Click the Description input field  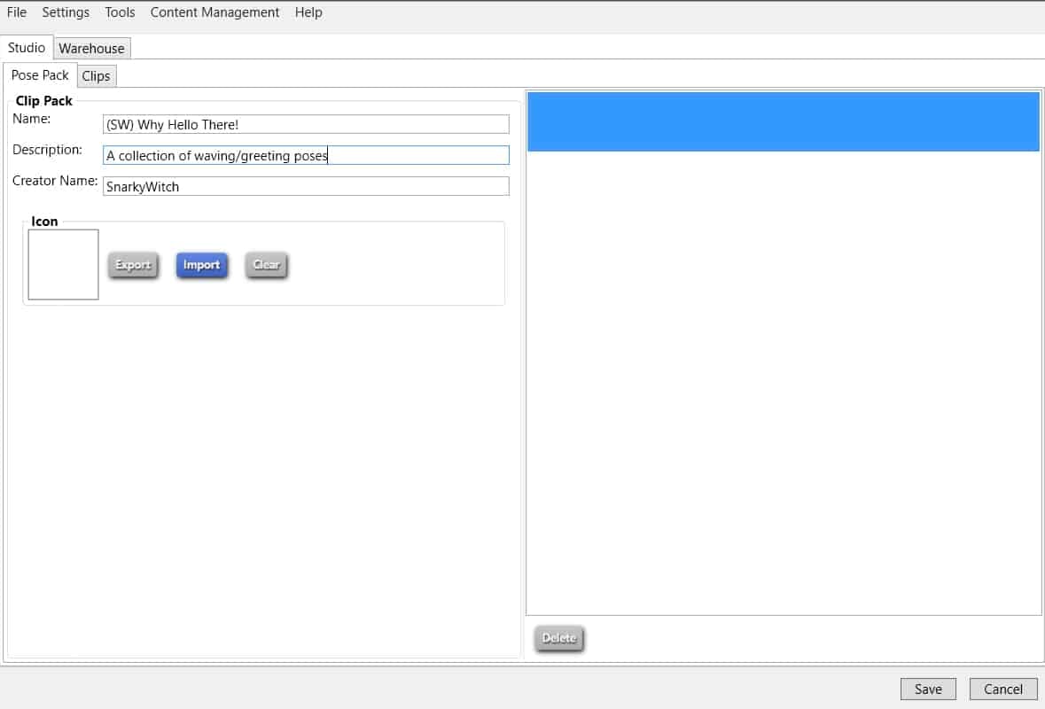tap(306, 155)
